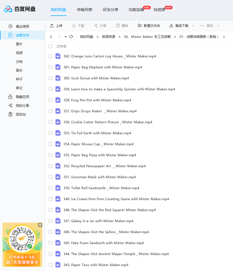233x271 pixels.
Task: Open 350. Toilet Roll Sandcastle file name
Action: click(101, 188)
